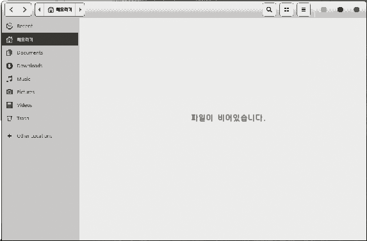This screenshot has height=241, width=367.
Task: Open Recent in the sidebar
Action: [40, 26]
